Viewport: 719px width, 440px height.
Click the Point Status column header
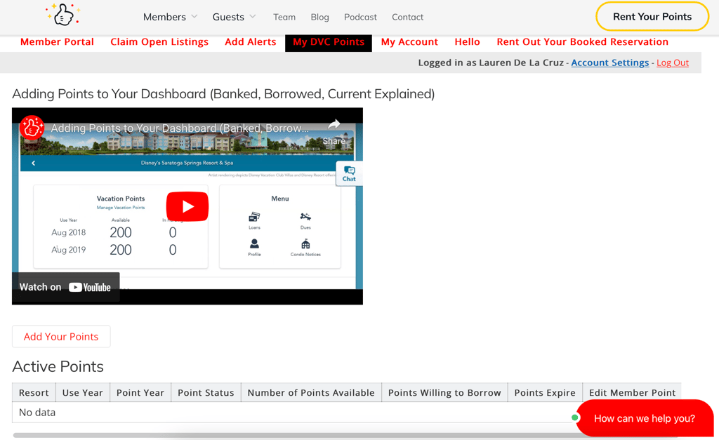point(206,393)
